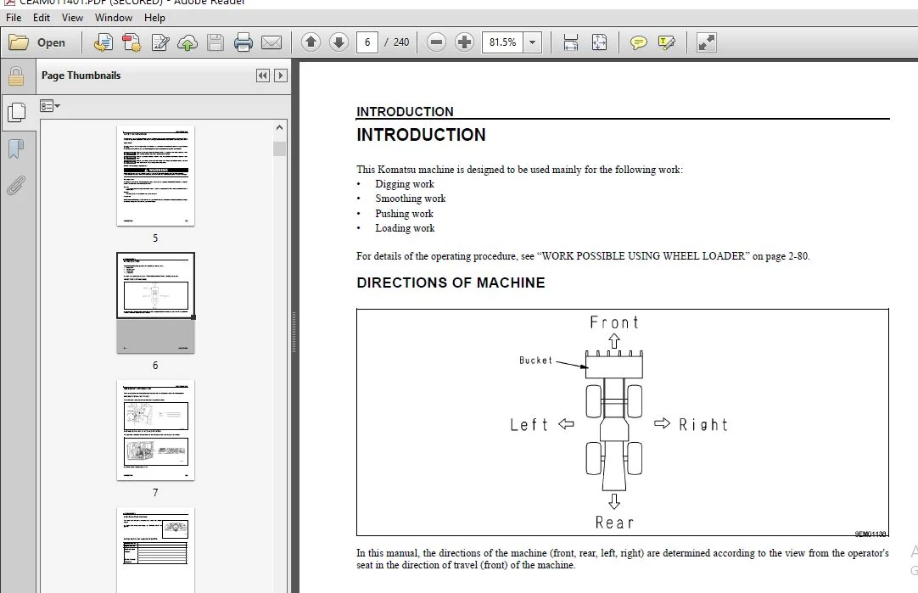Click the upload to cloud icon
The height and width of the screenshot is (593, 918).
(x=188, y=42)
